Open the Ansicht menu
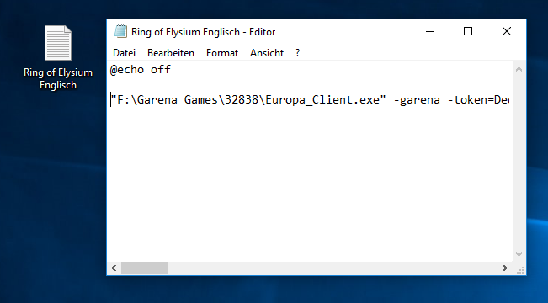The width and height of the screenshot is (548, 303). 267,53
